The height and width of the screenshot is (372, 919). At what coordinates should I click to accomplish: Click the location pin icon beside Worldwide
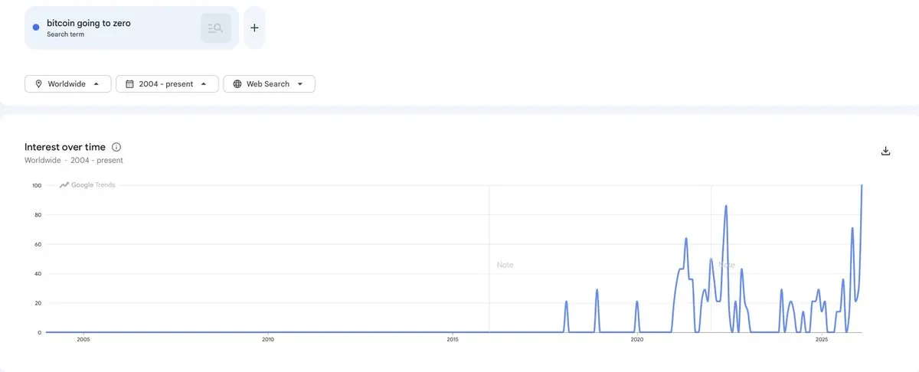click(38, 84)
